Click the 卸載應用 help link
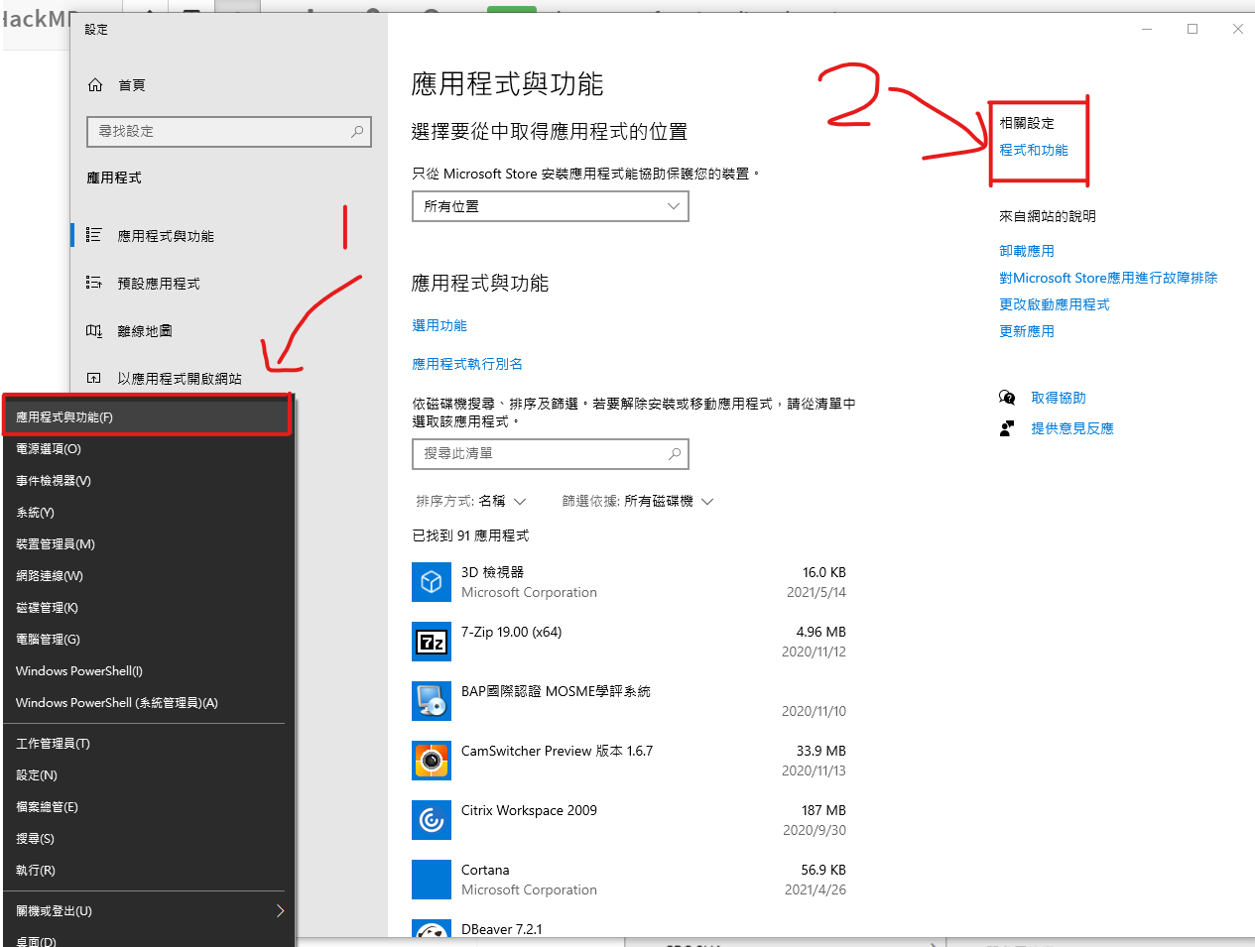The width and height of the screenshot is (1255, 947). point(1027,251)
